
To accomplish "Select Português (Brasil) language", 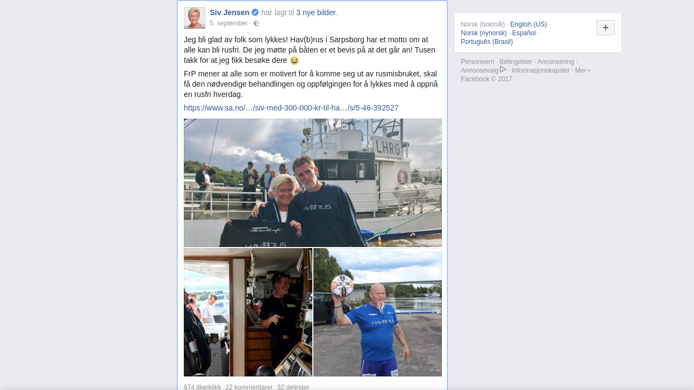I will coord(487,42).
